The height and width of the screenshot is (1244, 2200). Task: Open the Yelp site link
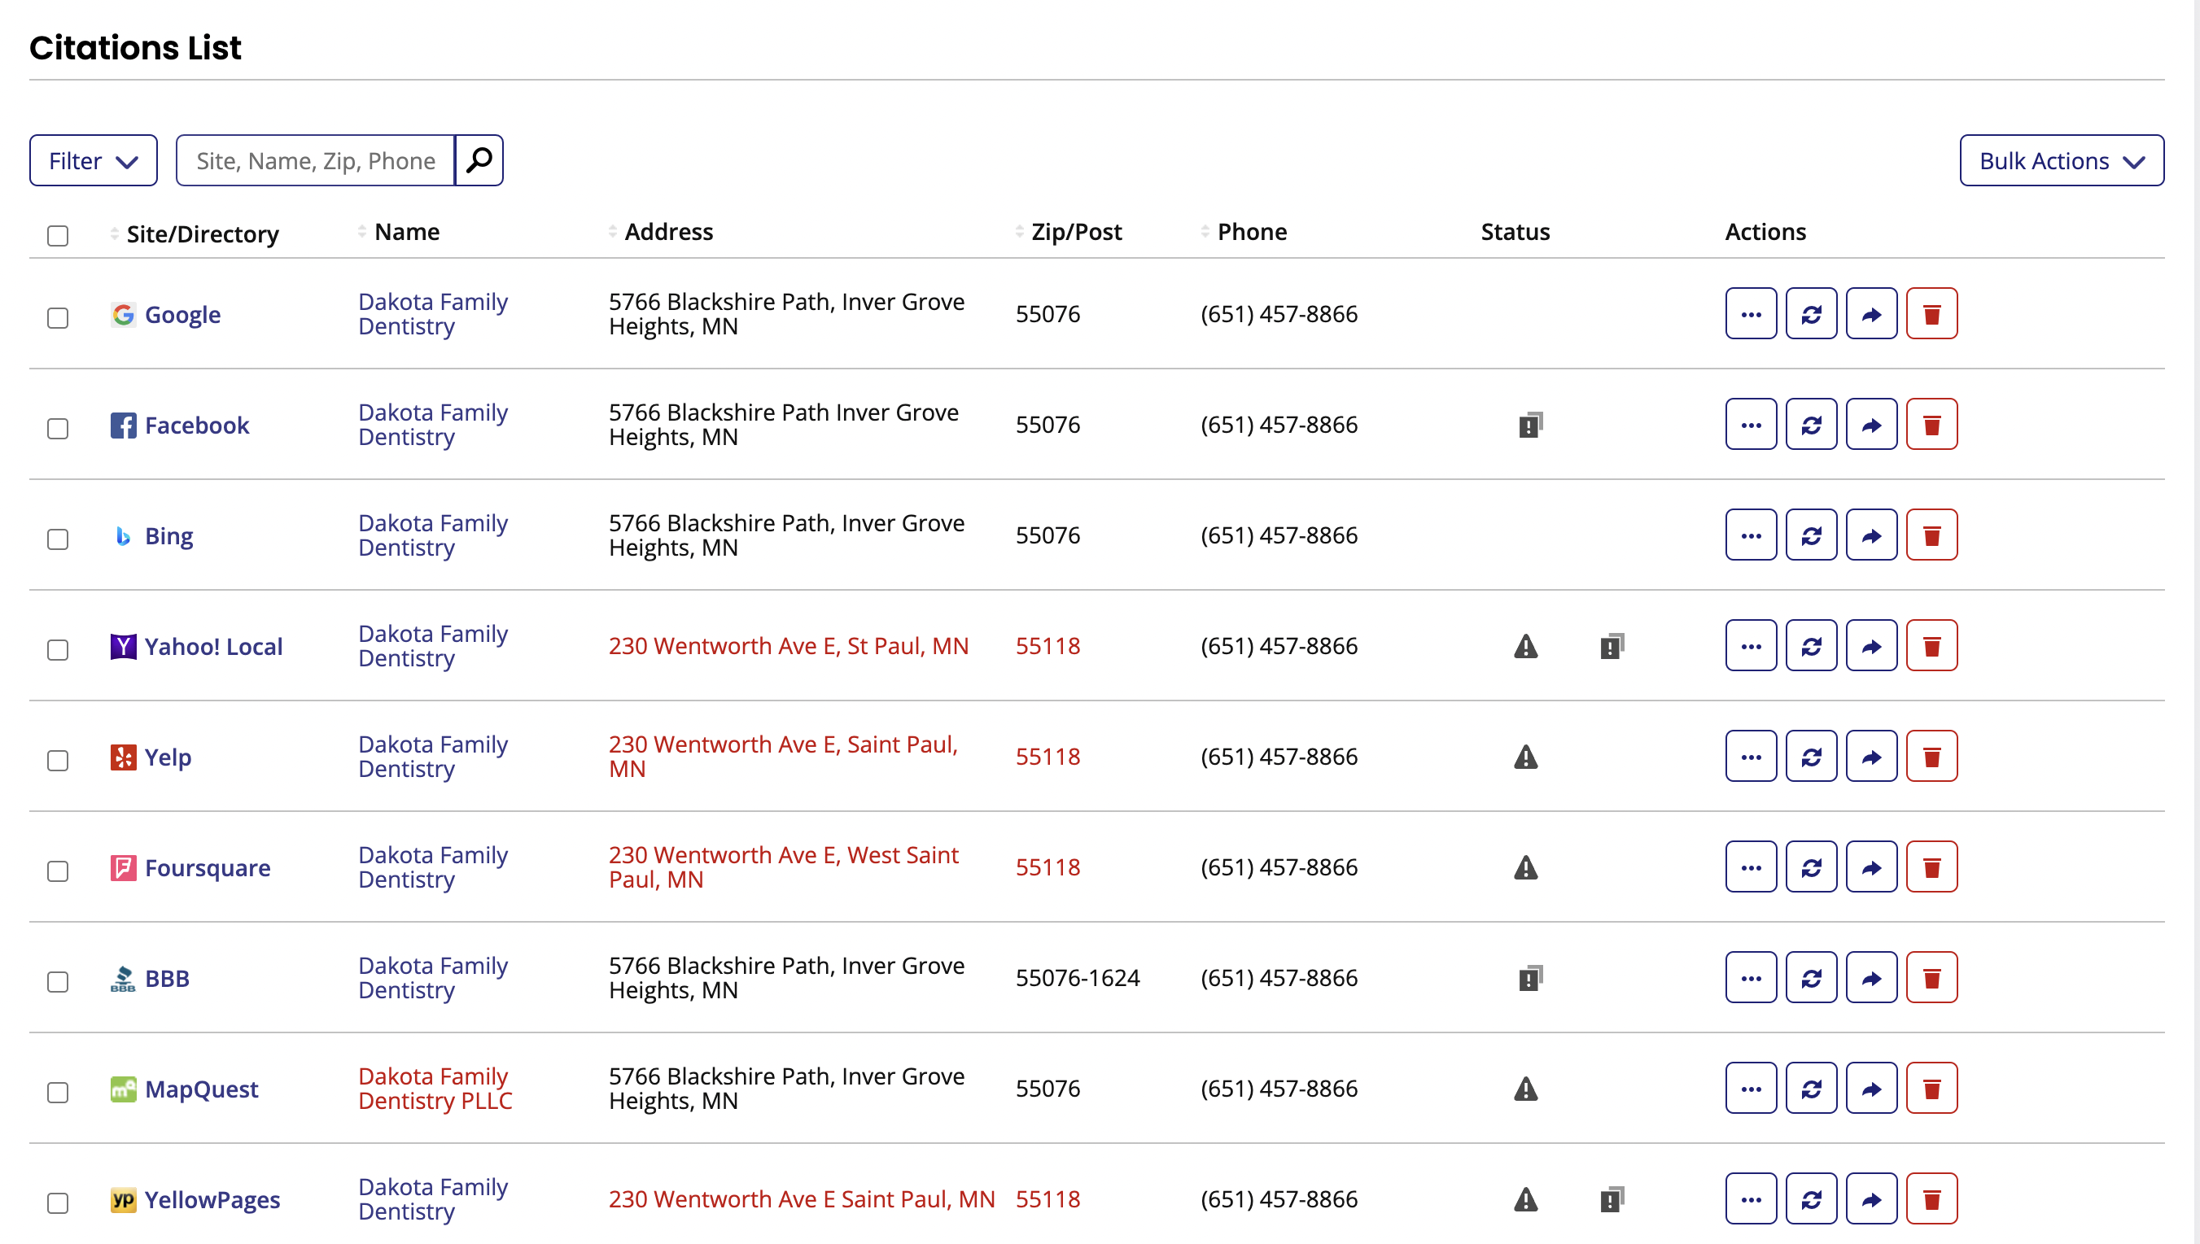168,757
